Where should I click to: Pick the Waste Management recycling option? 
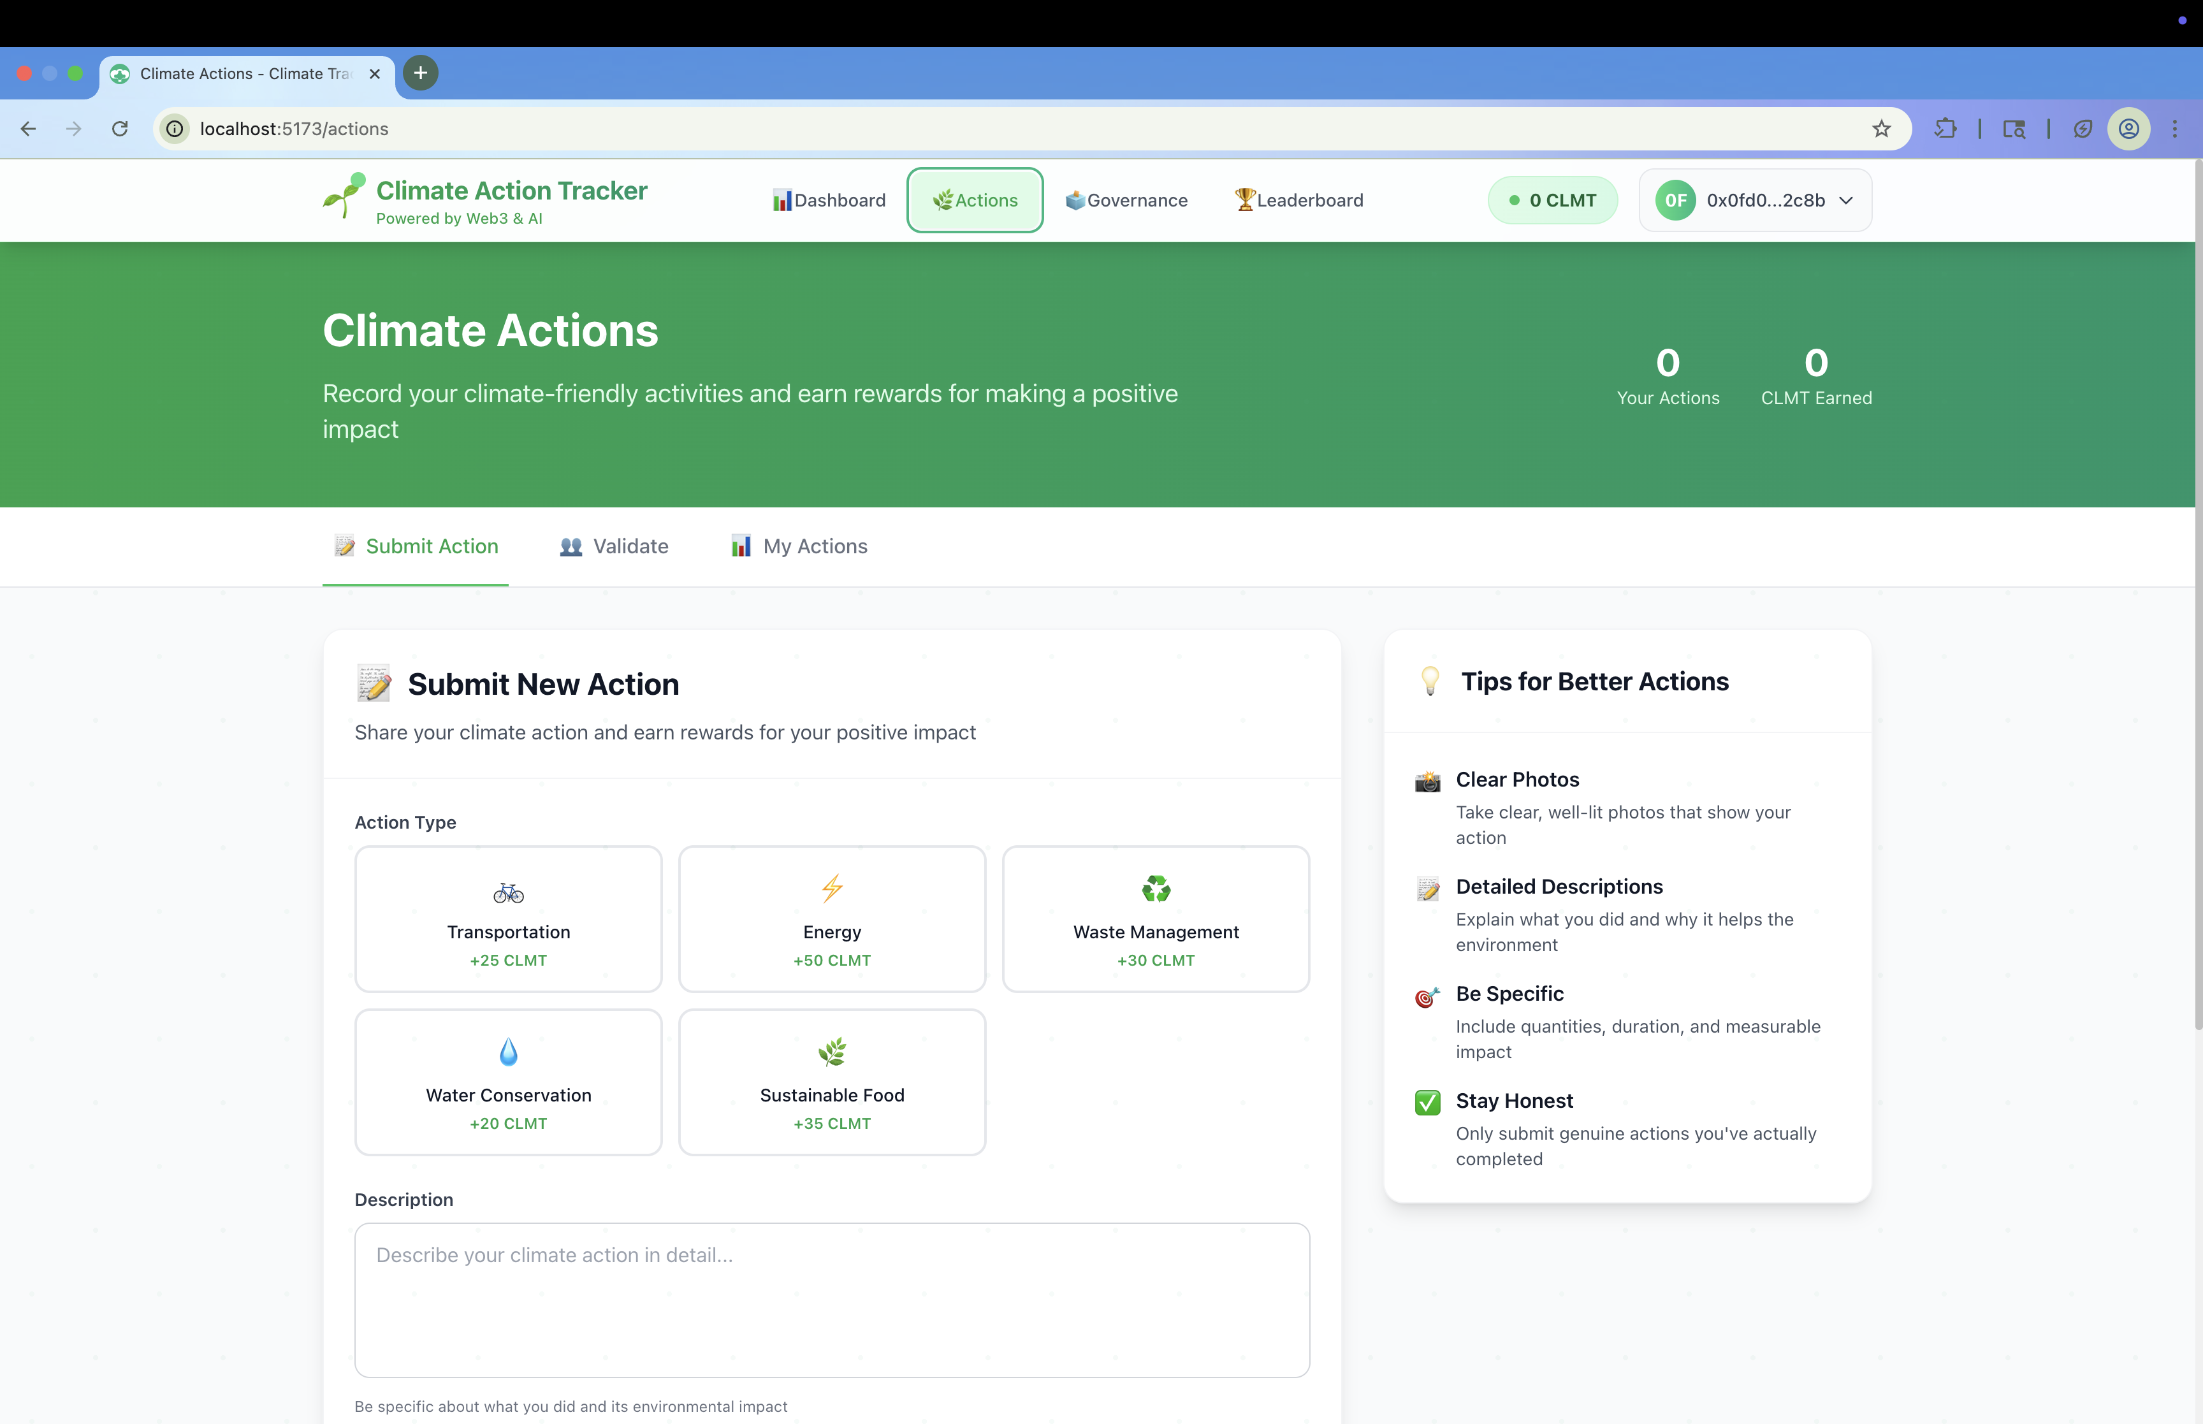(x=1156, y=918)
